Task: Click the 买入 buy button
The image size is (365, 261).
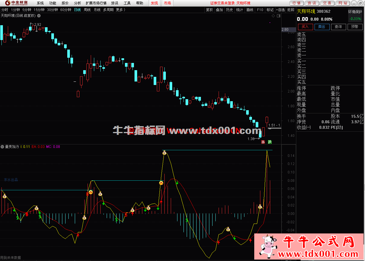Action: 305,27
